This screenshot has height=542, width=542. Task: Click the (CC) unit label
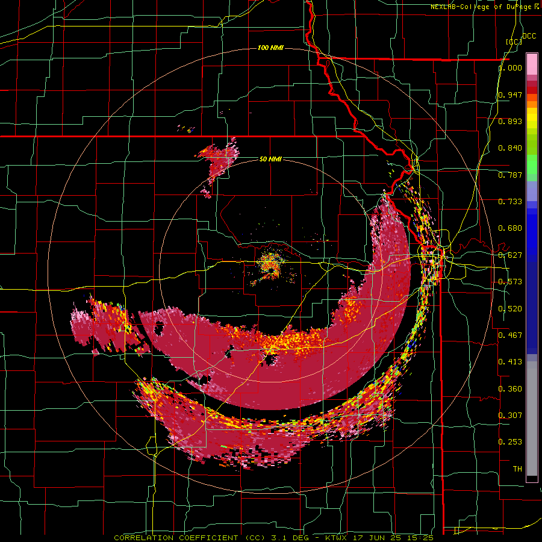tap(514, 42)
